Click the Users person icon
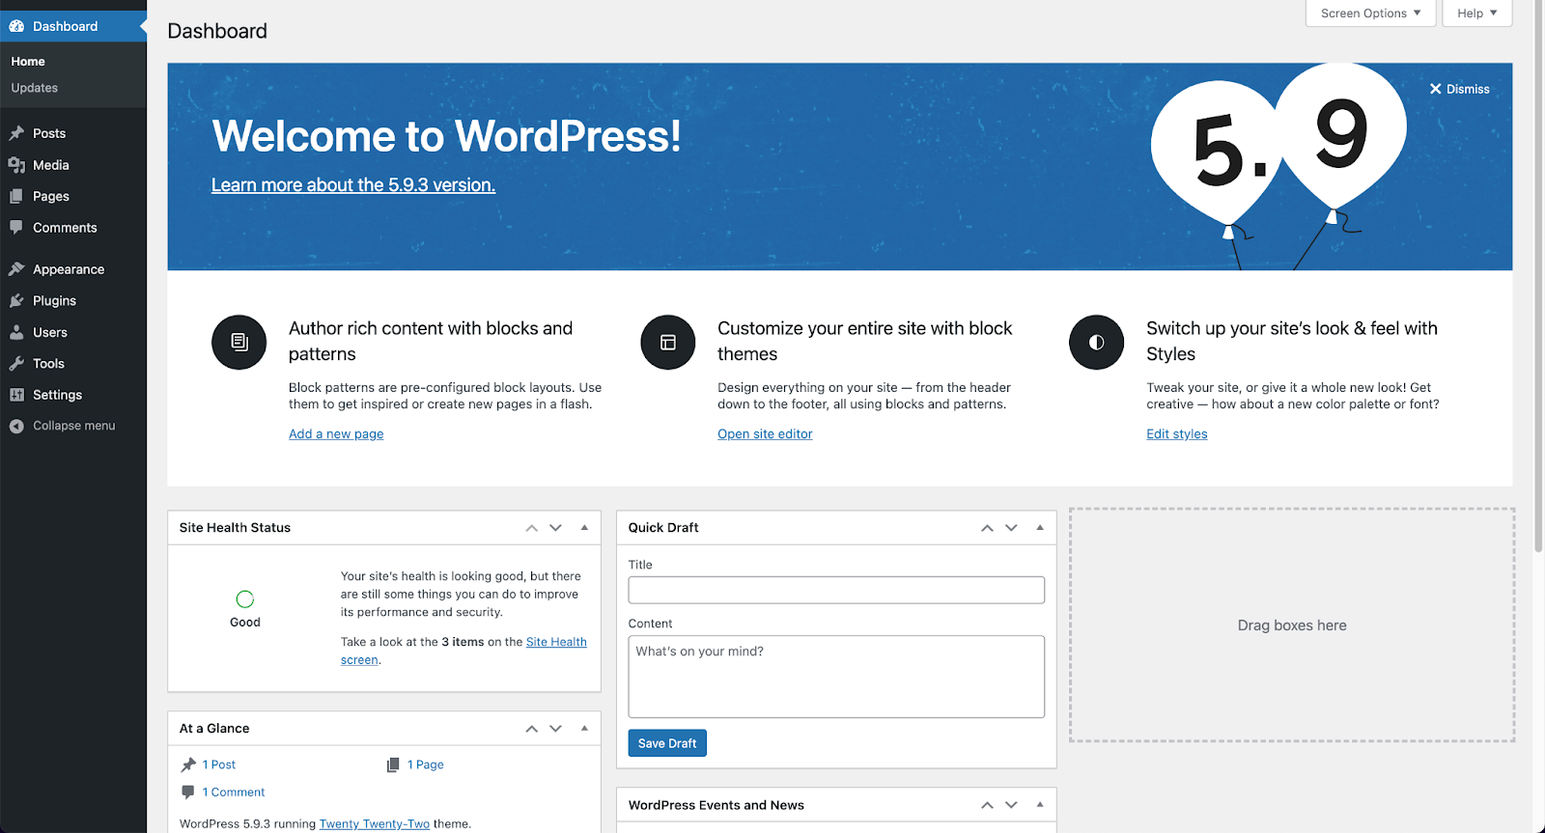Viewport: 1545px width, 833px height. [x=16, y=332]
